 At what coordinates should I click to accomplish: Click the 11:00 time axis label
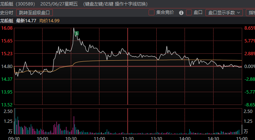[99, 138]
